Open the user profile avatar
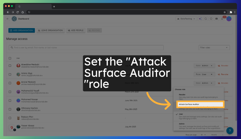 [x=229, y=19]
